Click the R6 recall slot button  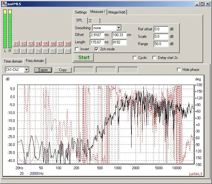click(x=53, y=51)
